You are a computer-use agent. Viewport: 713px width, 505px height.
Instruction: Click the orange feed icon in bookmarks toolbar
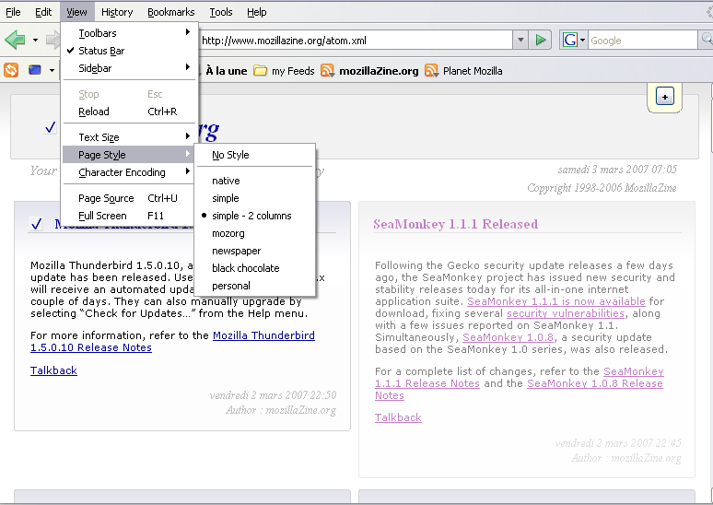point(11,70)
